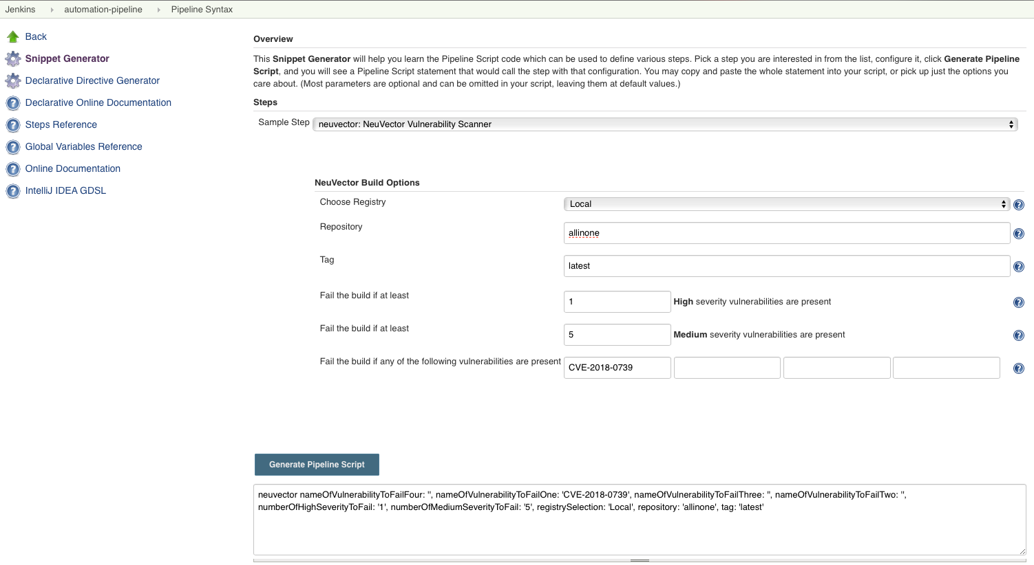Show help for High severity threshold
This screenshot has width=1034, height=565.
point(1019,302)
